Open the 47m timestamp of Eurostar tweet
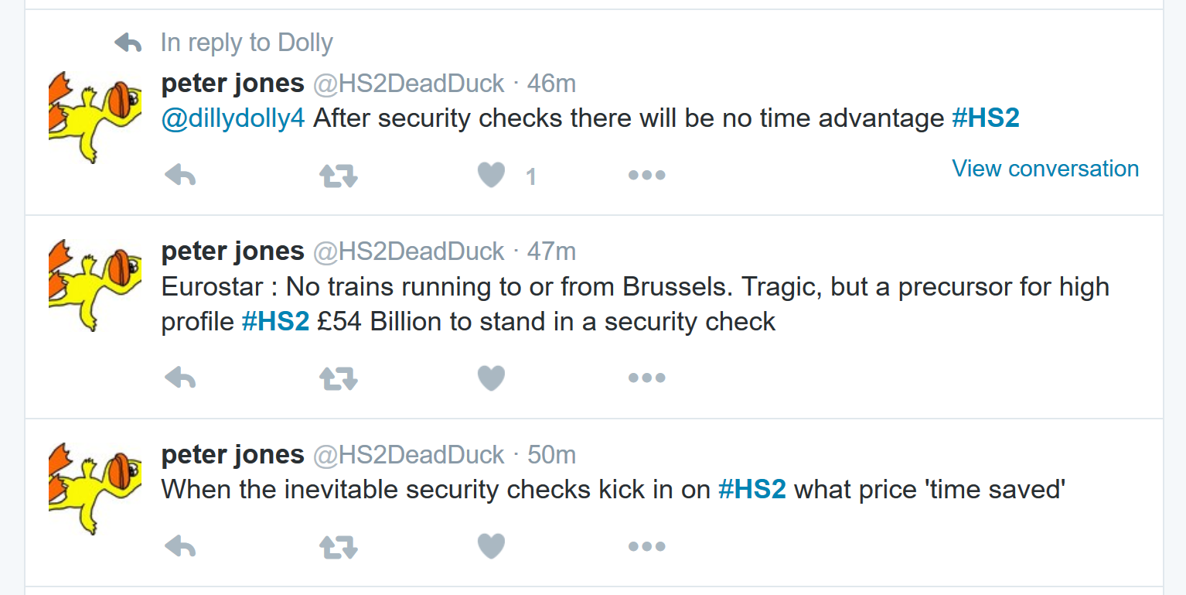1186x595 pixels. tap(551, 251)
